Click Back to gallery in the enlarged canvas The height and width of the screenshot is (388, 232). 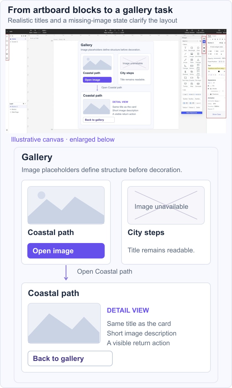click(70, 358)
